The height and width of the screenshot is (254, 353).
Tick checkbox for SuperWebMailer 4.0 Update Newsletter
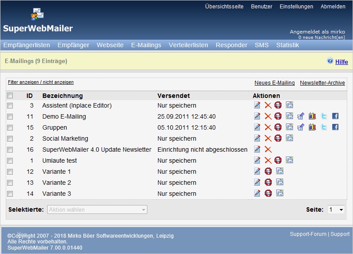[x=10, y=149]
